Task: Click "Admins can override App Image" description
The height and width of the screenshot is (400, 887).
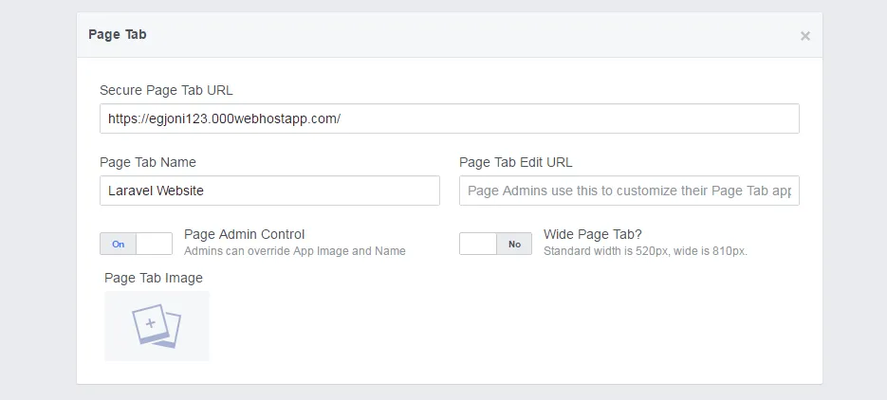Action: (x=294, y=251)
